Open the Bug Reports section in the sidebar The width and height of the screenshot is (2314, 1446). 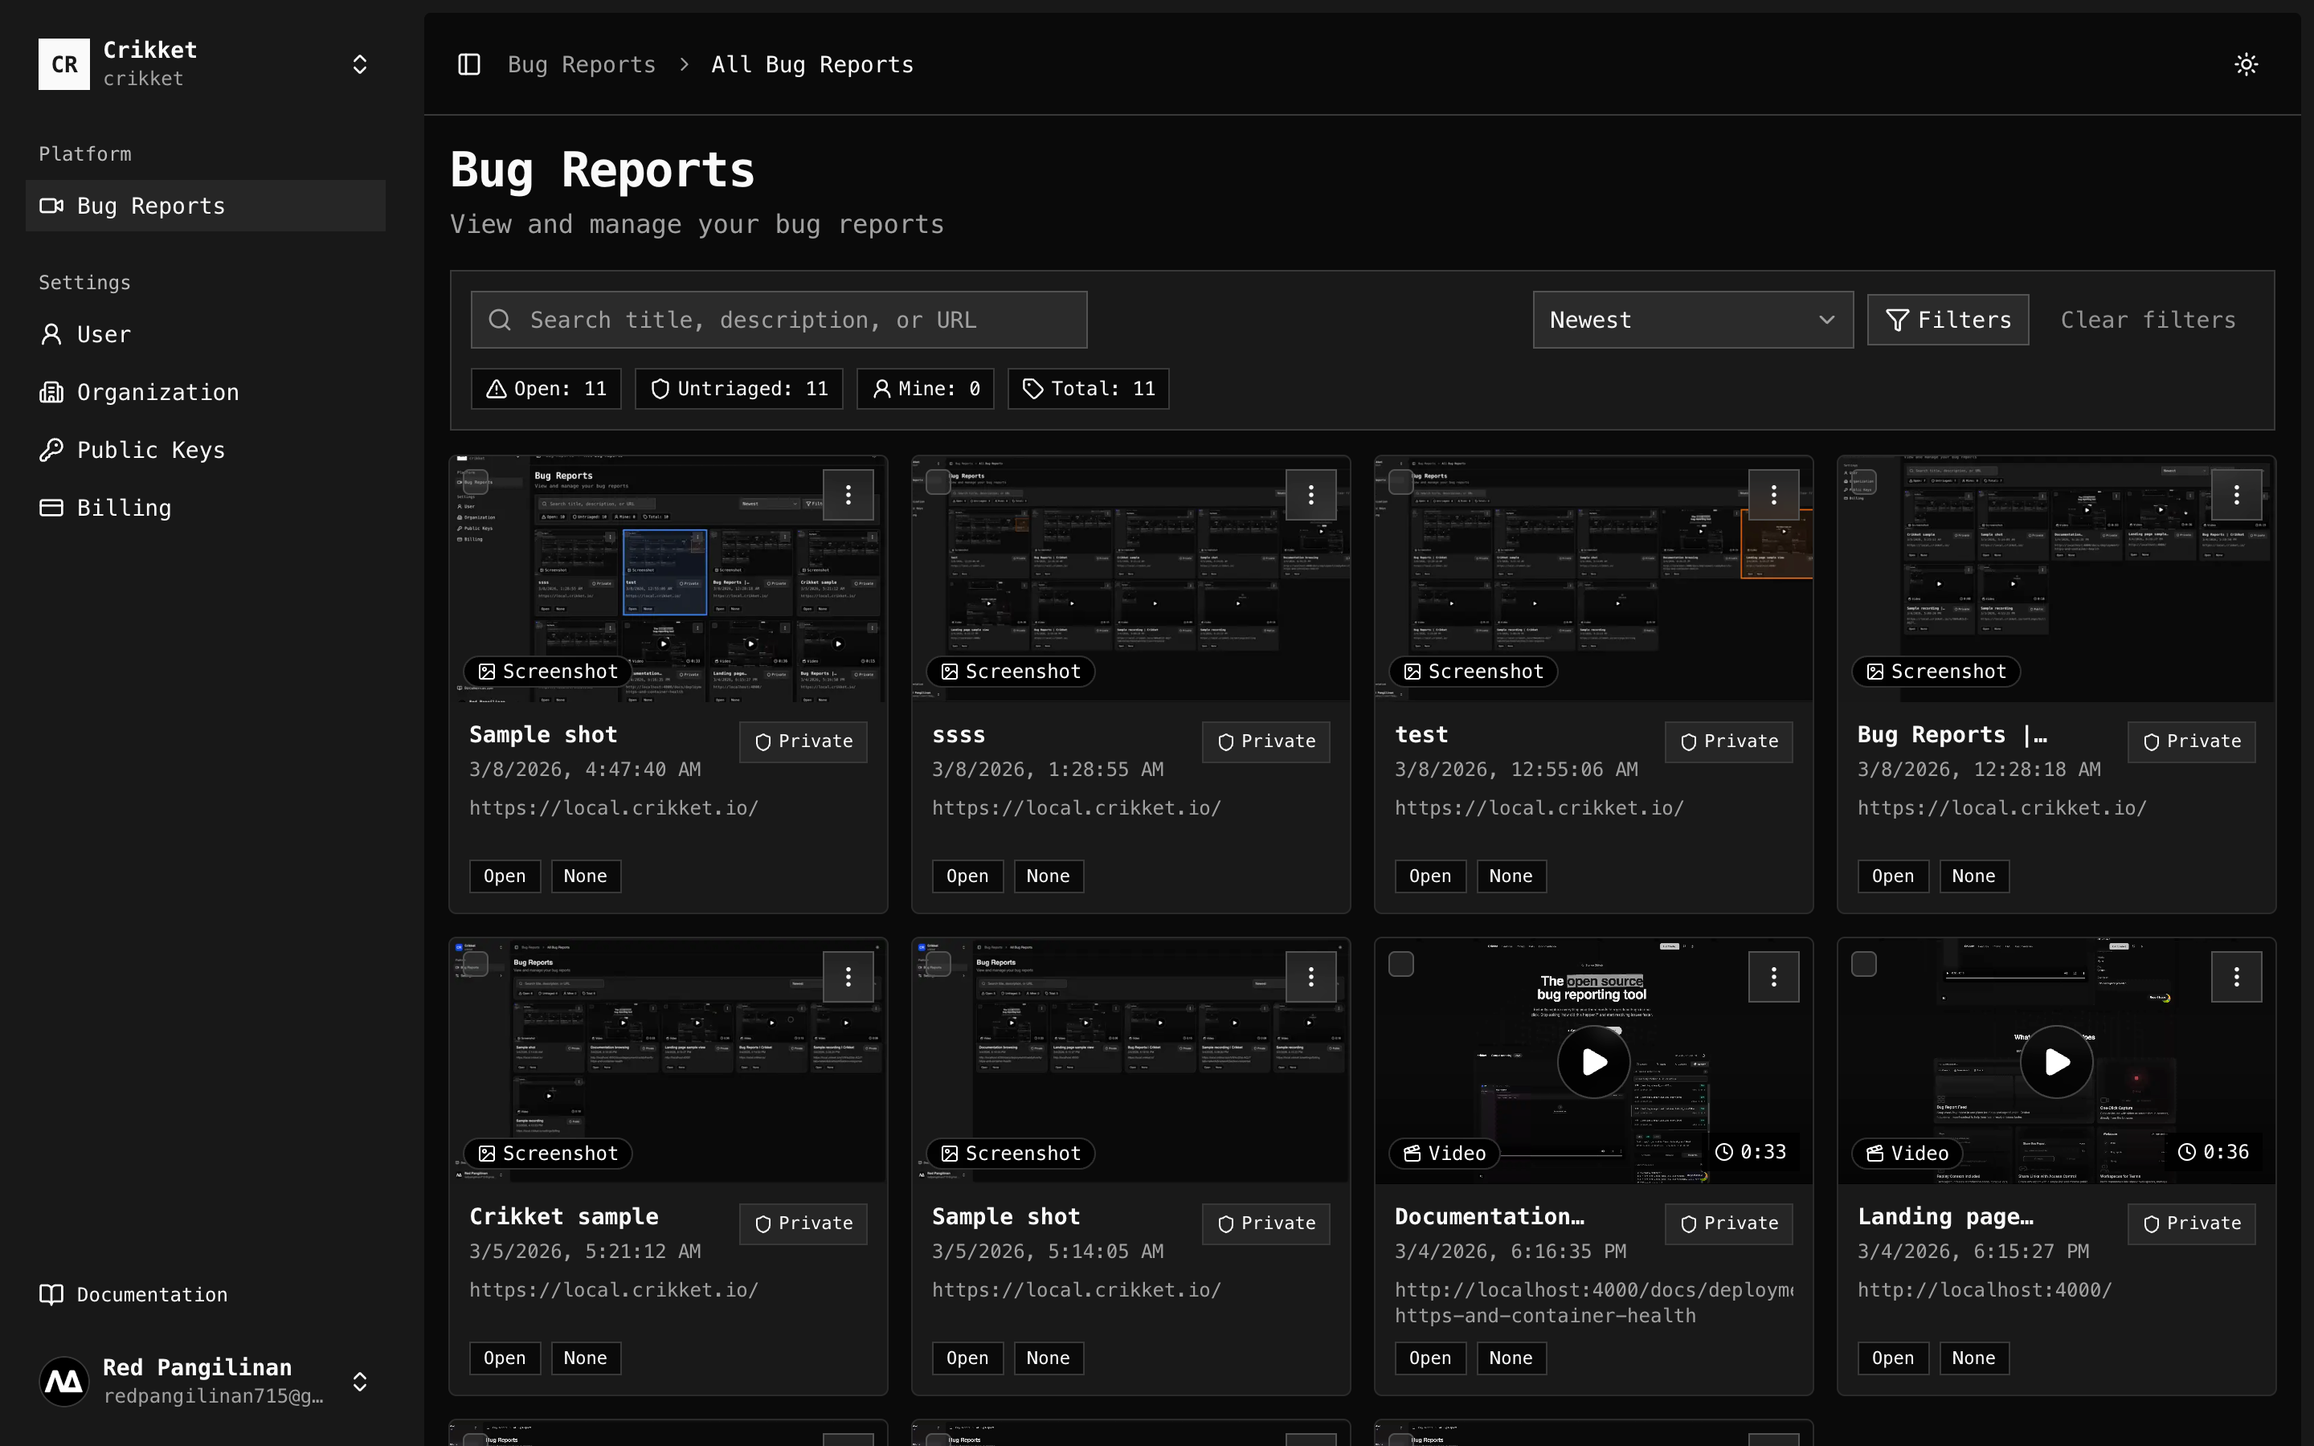(150, 205)
